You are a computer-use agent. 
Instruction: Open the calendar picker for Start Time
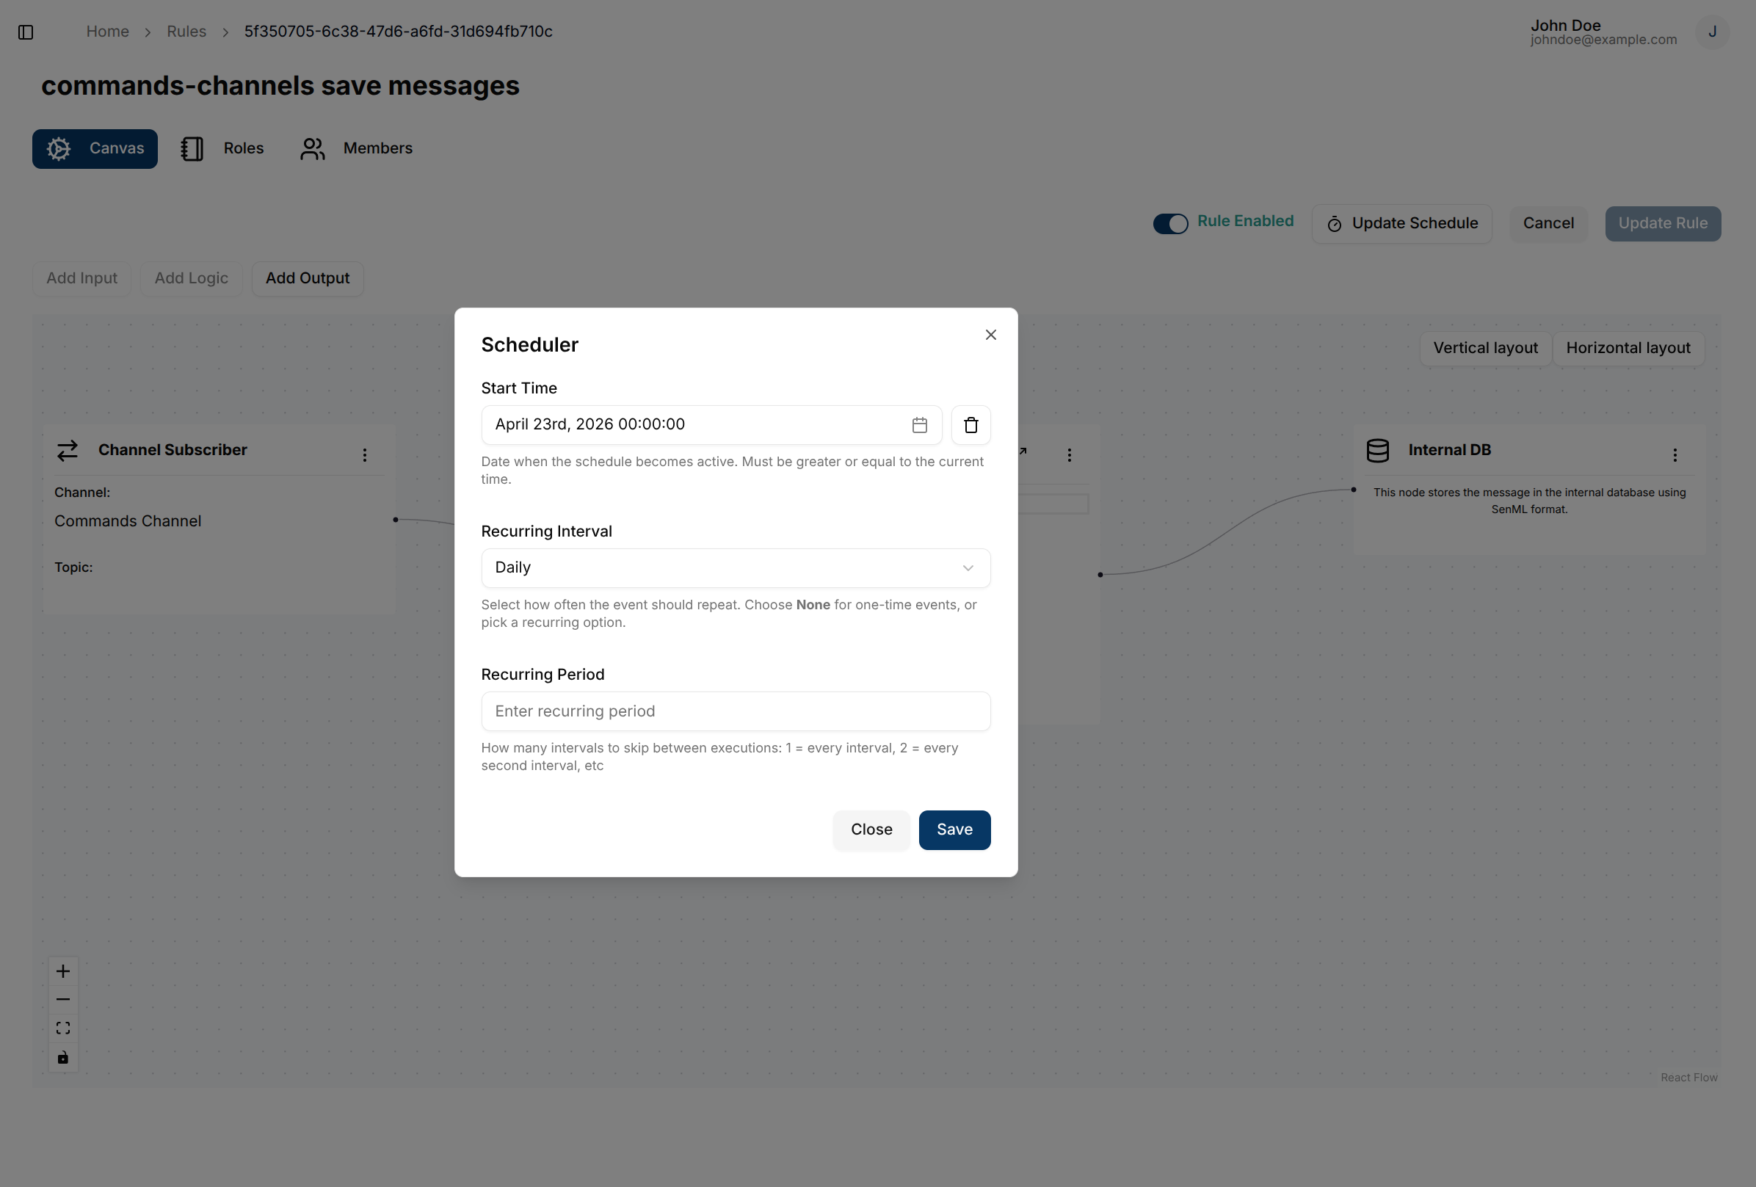pyautogui.click(x=919, y=424)
